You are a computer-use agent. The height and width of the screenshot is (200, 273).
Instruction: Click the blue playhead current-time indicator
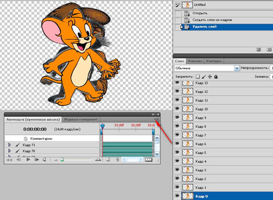(103, 126)
